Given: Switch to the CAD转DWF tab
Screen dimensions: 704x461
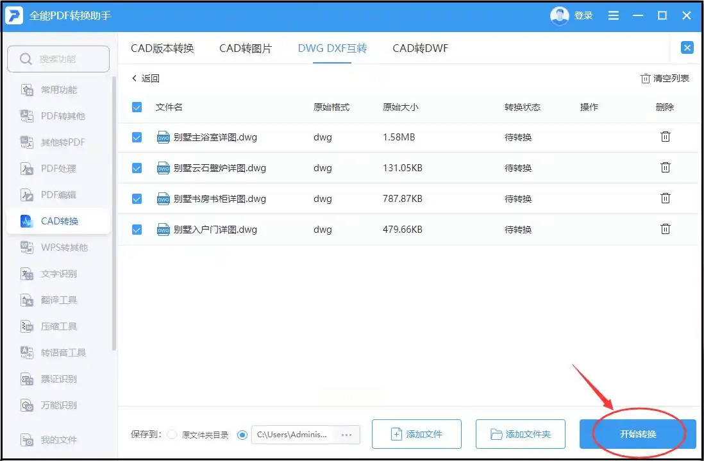Looking at the screenshot, I should tap(420, 48).
